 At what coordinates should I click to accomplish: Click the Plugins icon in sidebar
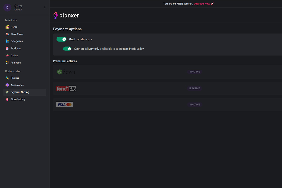(7, 78)
